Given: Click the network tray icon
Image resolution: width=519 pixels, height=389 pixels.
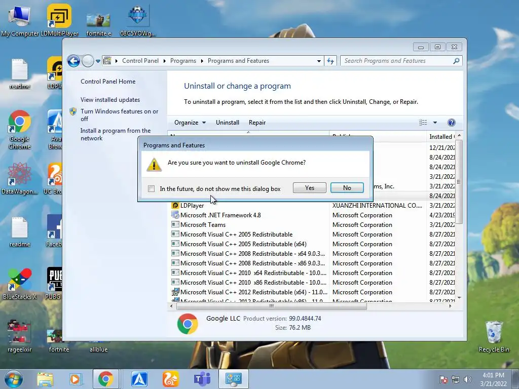Looking at the screenshot, I should (456, 379).
